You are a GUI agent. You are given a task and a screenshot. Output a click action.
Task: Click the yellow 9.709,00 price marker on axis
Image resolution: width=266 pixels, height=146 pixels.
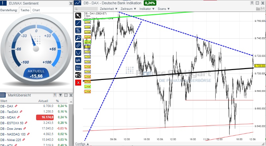point(260,66)
